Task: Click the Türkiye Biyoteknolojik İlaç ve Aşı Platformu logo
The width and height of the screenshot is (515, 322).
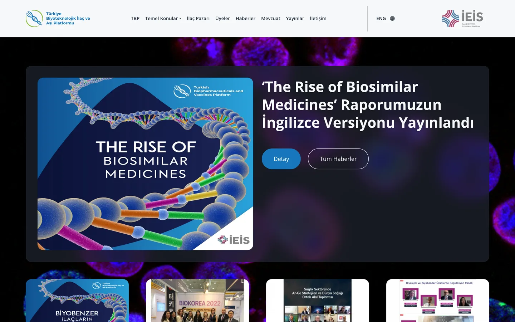Action: click(58, 19)
